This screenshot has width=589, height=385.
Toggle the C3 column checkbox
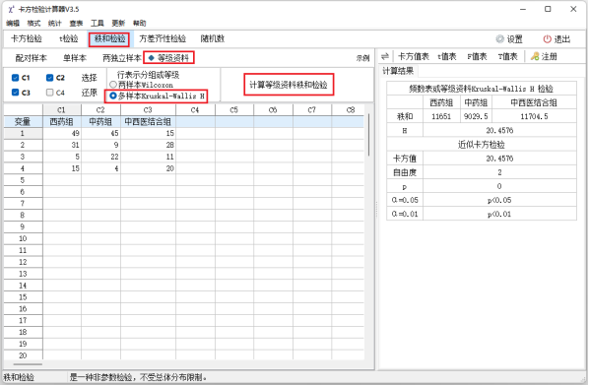[16, 93]
